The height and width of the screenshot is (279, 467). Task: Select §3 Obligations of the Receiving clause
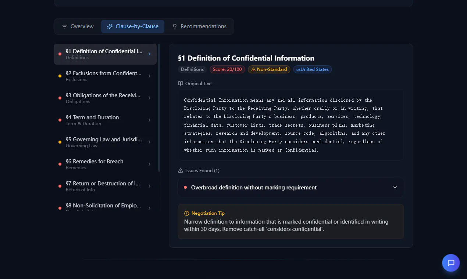106,98
